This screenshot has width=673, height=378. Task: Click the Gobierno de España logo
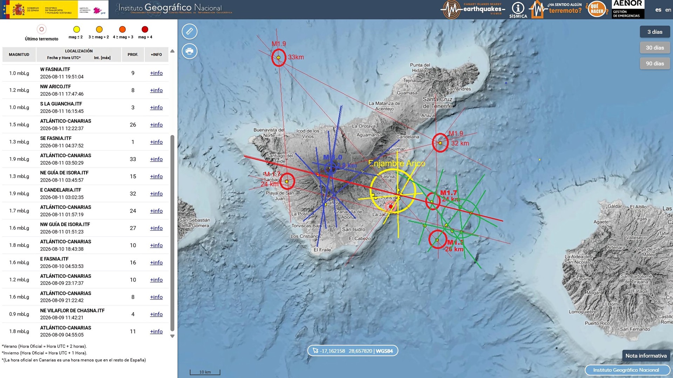point(40,9)
